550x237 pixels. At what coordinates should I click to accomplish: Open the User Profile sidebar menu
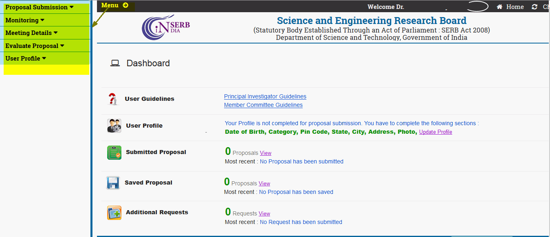point(26,59)
